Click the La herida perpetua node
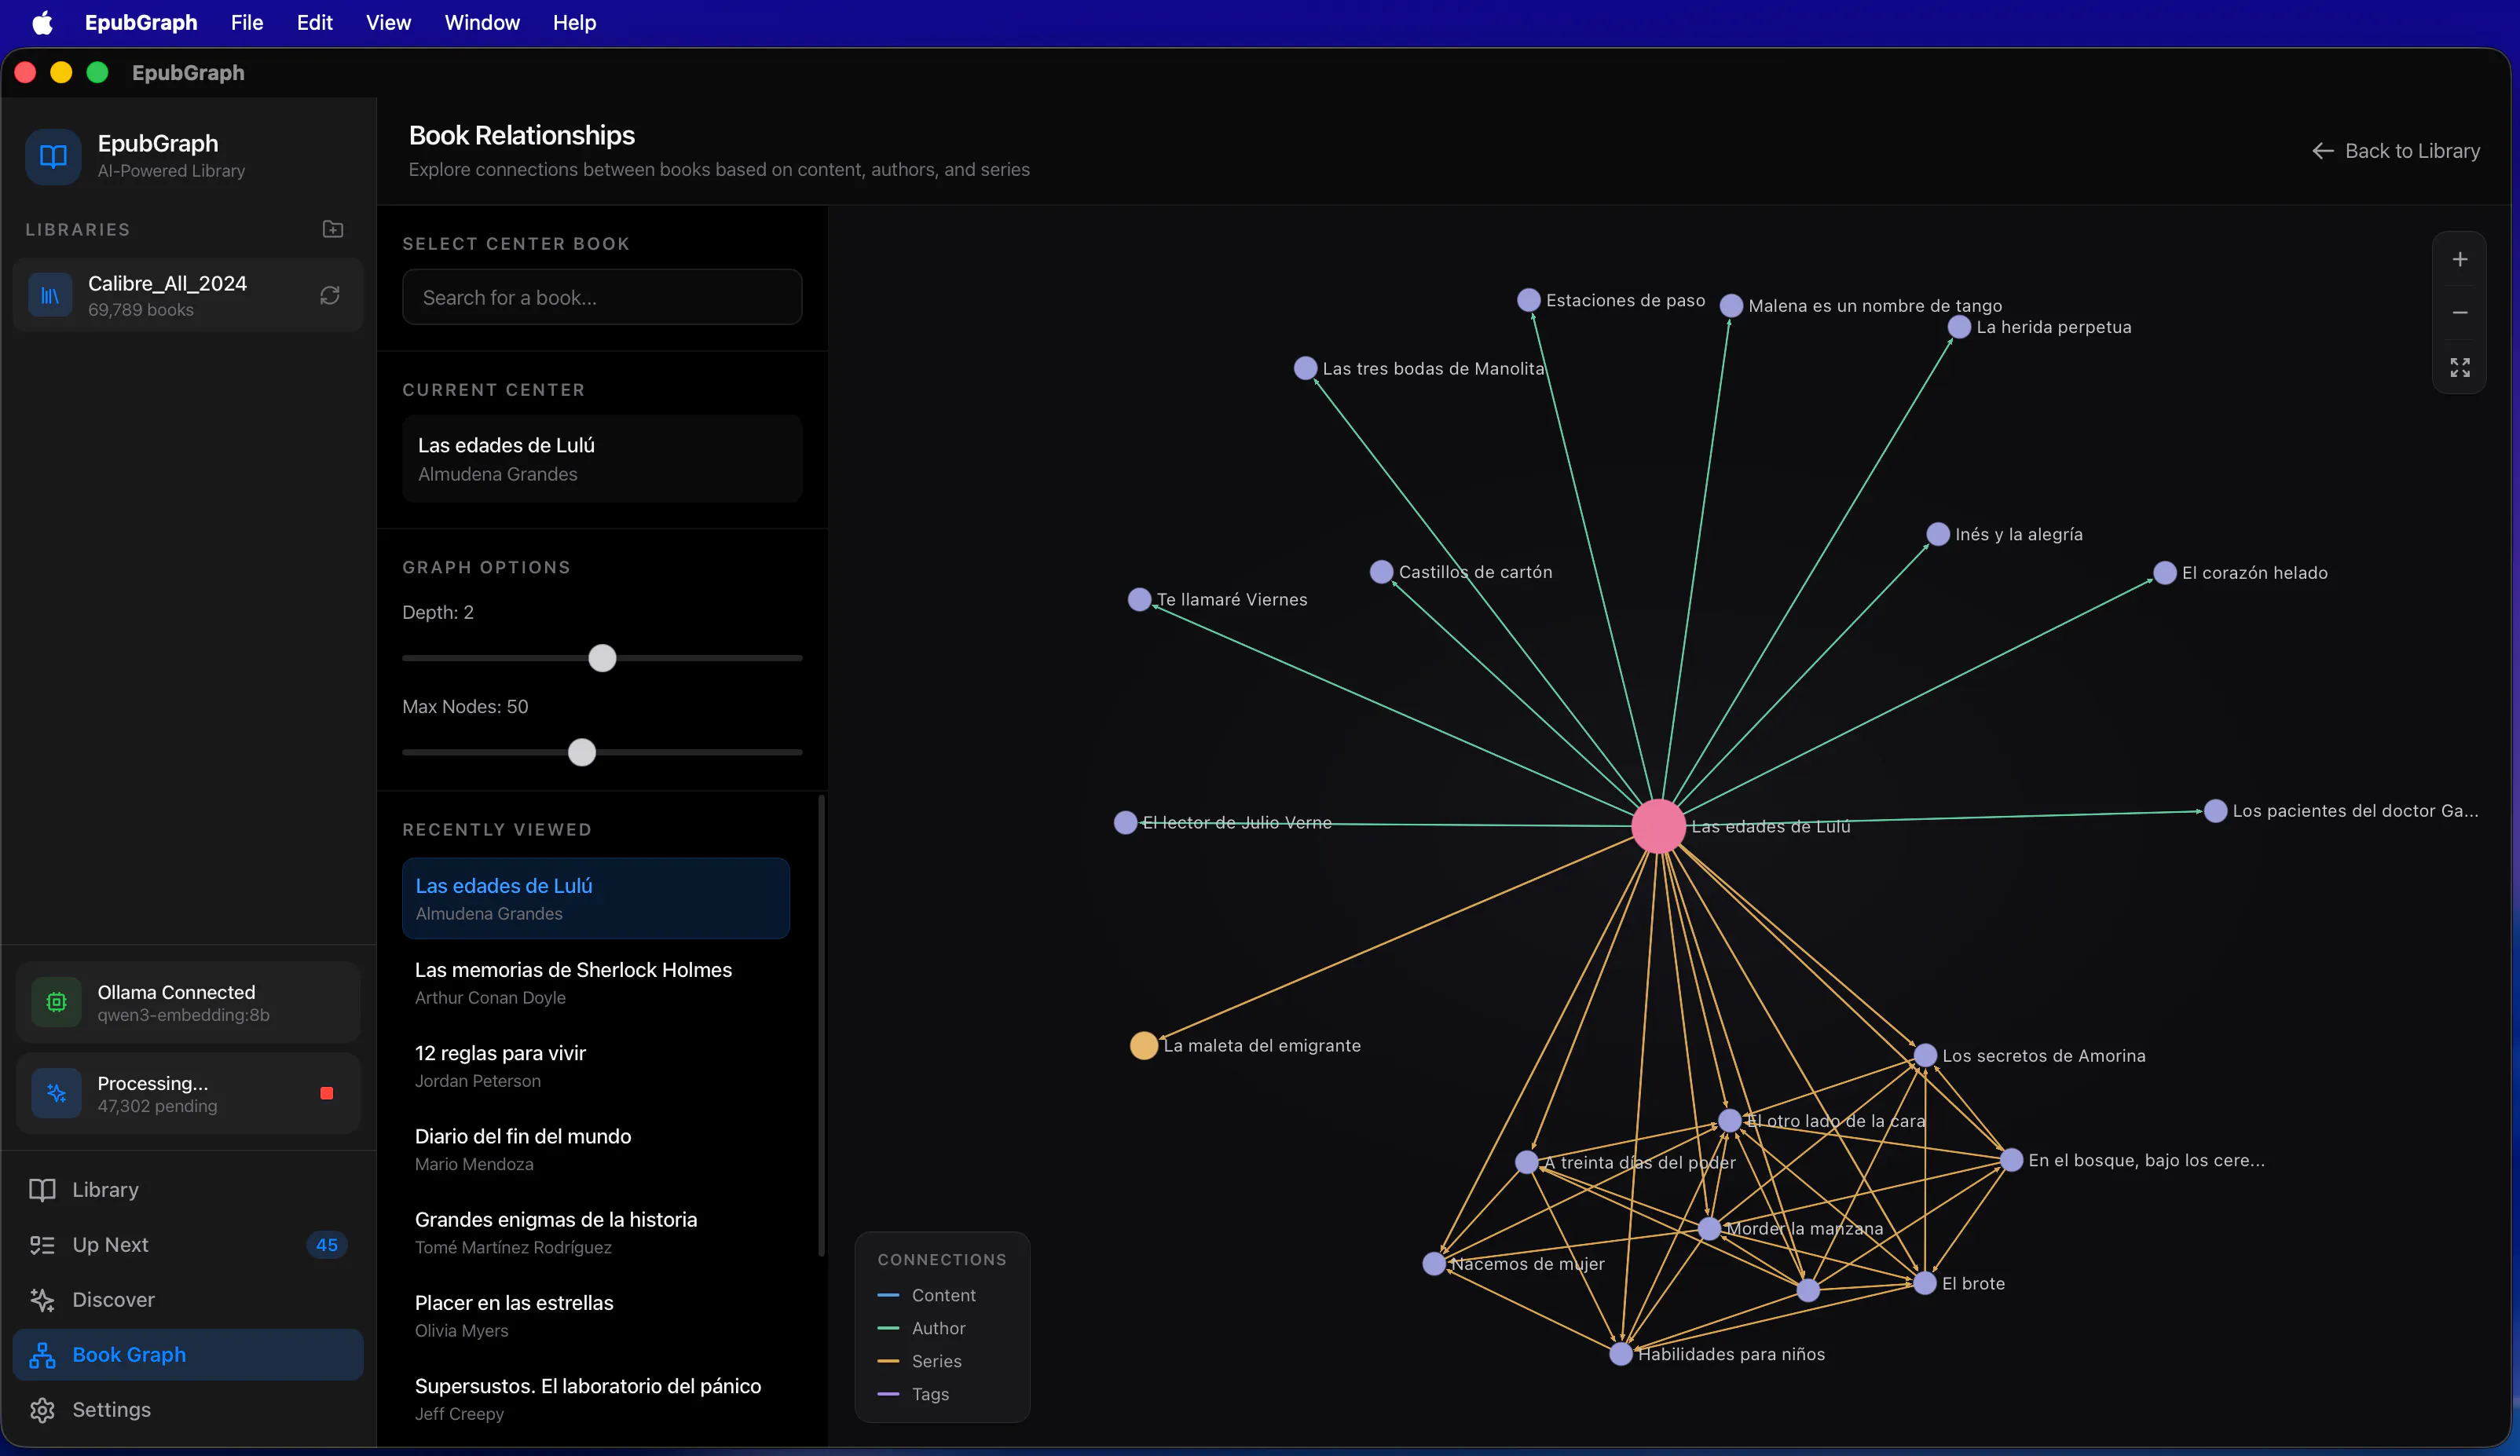Viewport: 2520px width, 1456px height. point(1959,327)
